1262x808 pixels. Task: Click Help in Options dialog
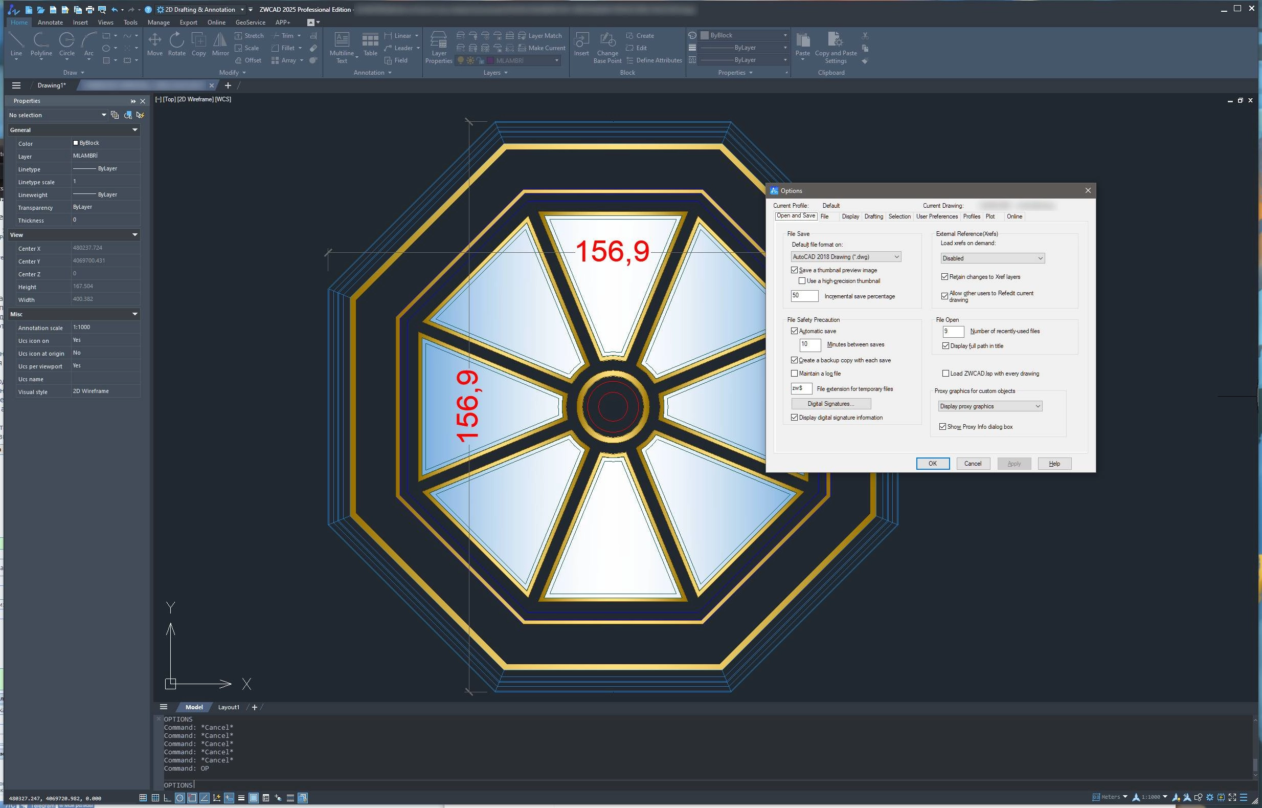(1054, 463)
